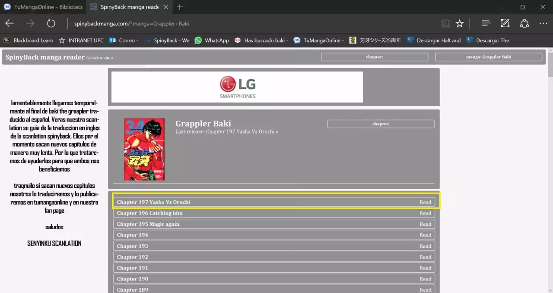
Task: Open the WhatsApp bookmark
Action: tap(212, 41)
